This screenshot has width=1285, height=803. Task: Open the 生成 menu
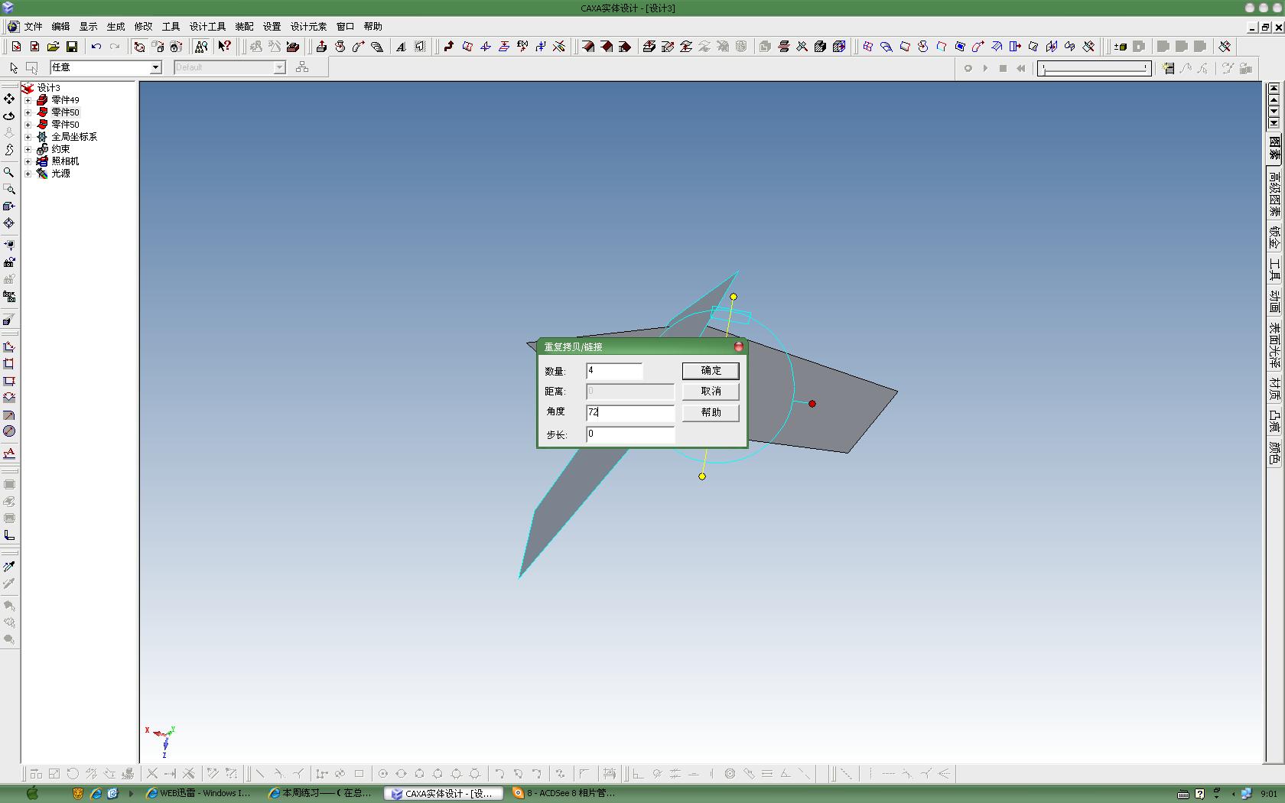[116, 26]
